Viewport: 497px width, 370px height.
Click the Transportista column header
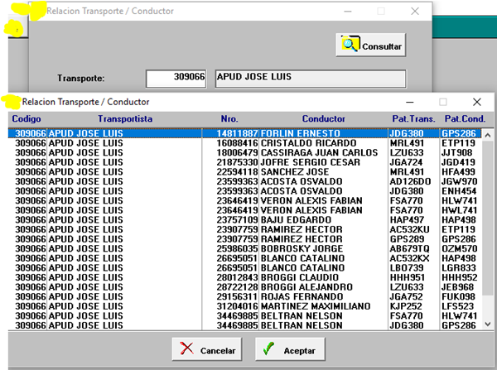coord(125,119)
